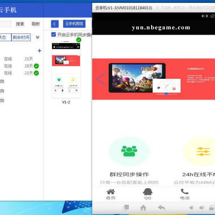Click the yun.nbegame.com header text
215x215 pixels.
[x=161, y=27]
